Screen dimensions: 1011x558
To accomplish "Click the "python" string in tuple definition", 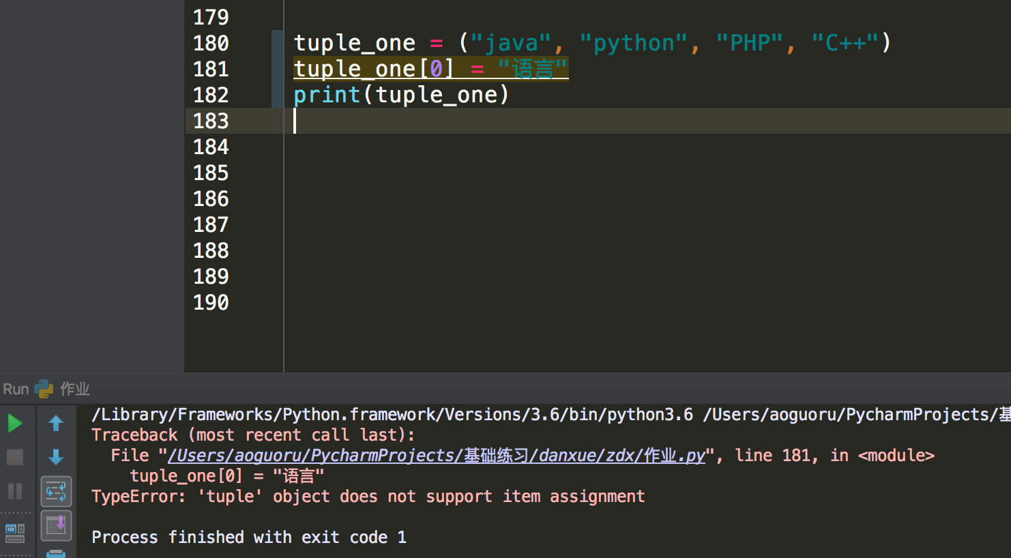I will (634, 43).
